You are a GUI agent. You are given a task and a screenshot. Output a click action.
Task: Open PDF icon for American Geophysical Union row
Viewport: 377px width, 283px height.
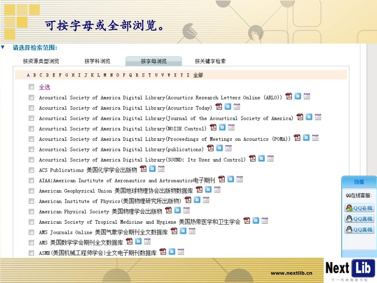point(199,190)
